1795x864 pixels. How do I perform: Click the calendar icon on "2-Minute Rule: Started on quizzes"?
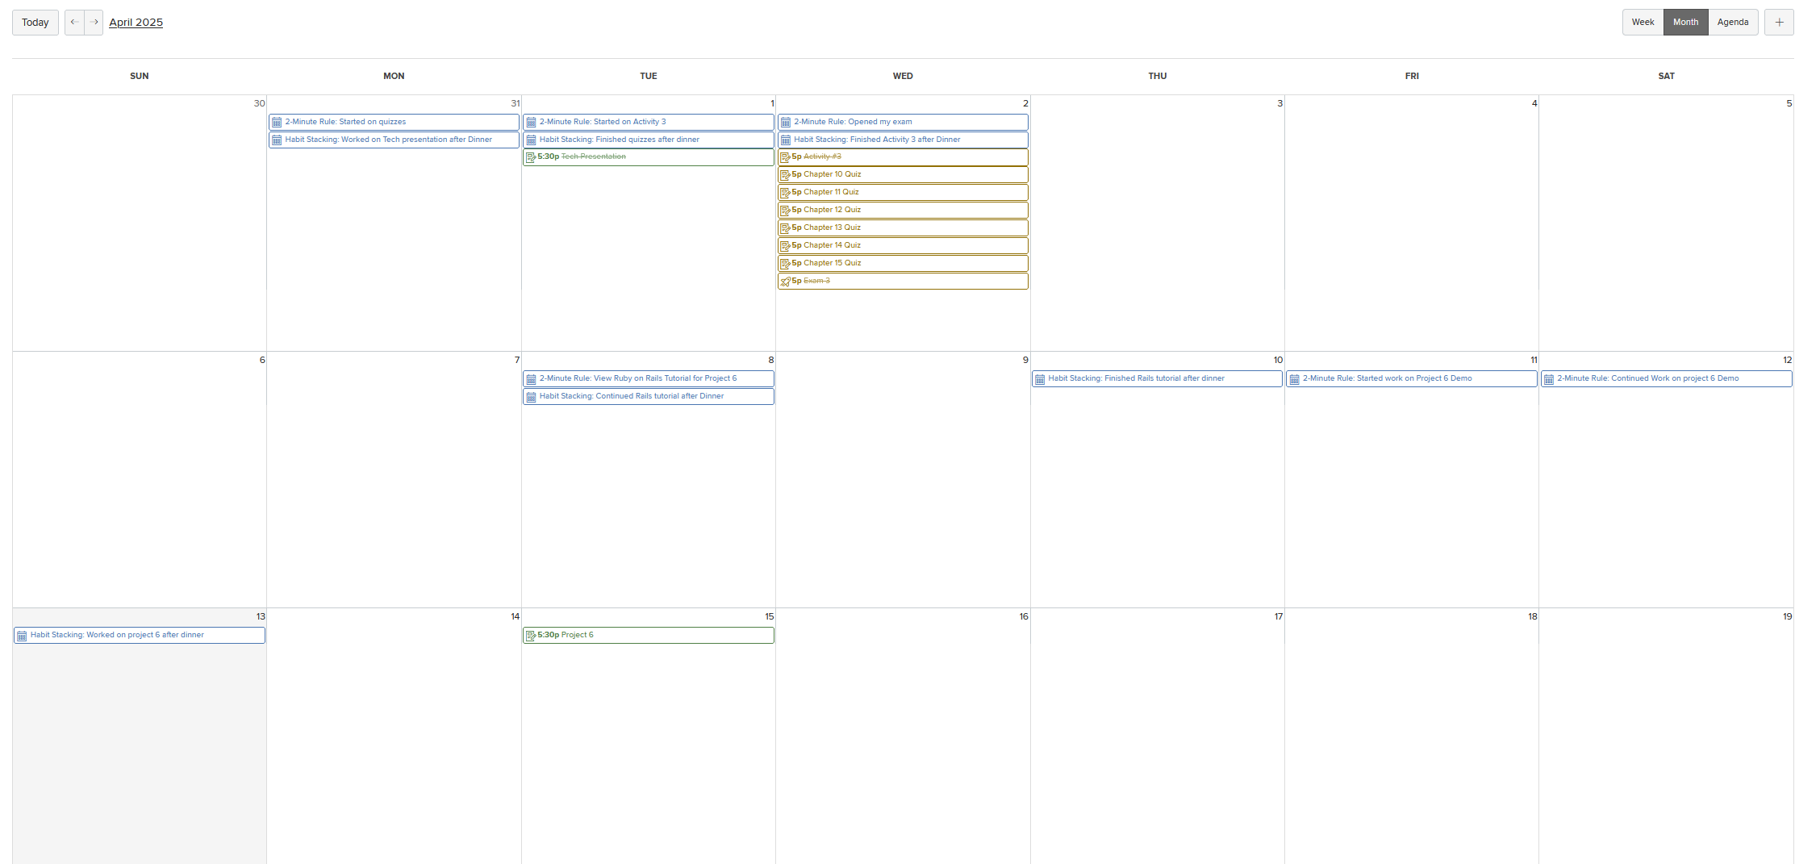pyautogui.click(x=277, y=122)
